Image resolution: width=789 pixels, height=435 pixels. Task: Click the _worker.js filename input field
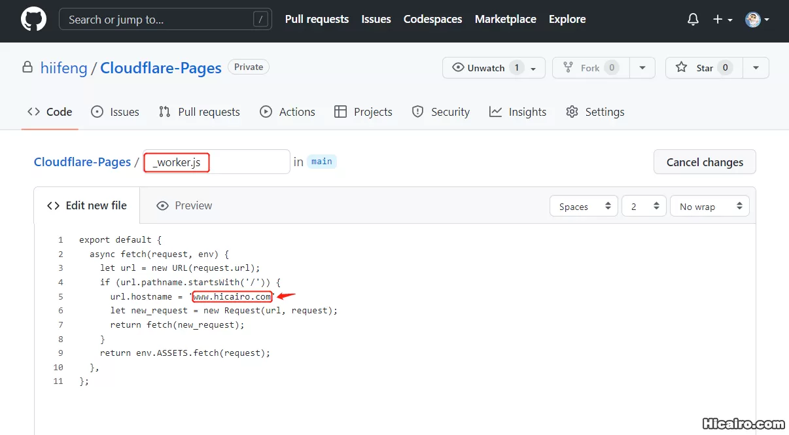216,162
